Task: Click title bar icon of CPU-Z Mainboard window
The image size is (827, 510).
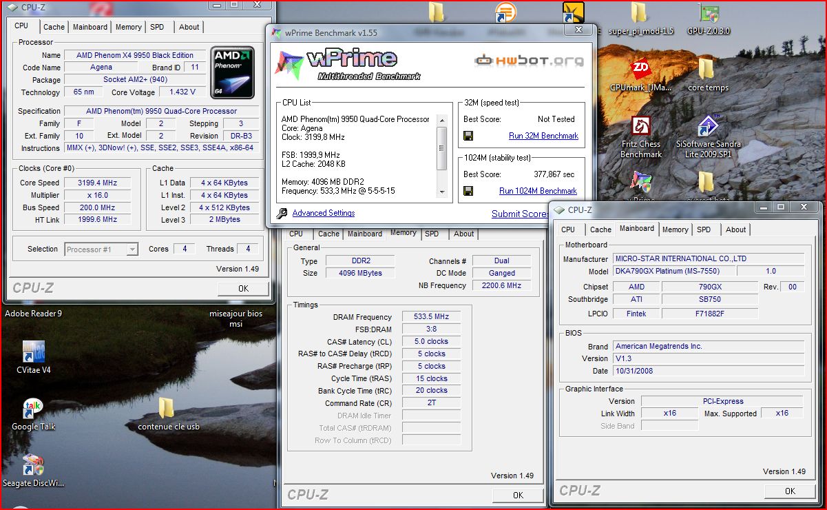Action: [560, 210]
